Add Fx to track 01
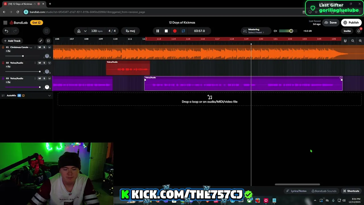The image size is (364, 205). tap(8, 51)
